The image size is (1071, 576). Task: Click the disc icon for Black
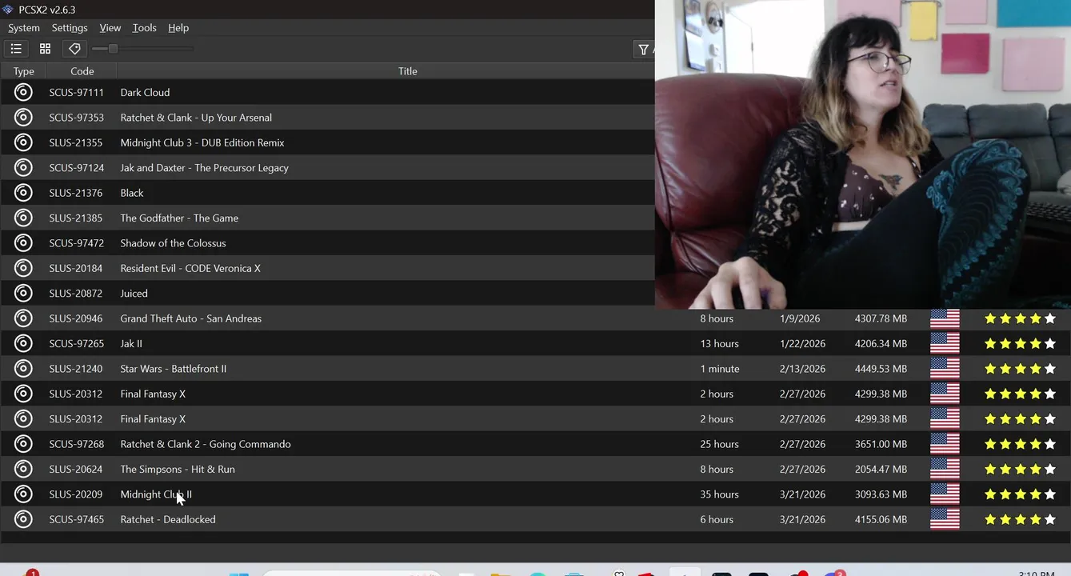pyautogui.click(x=23, y=193)
